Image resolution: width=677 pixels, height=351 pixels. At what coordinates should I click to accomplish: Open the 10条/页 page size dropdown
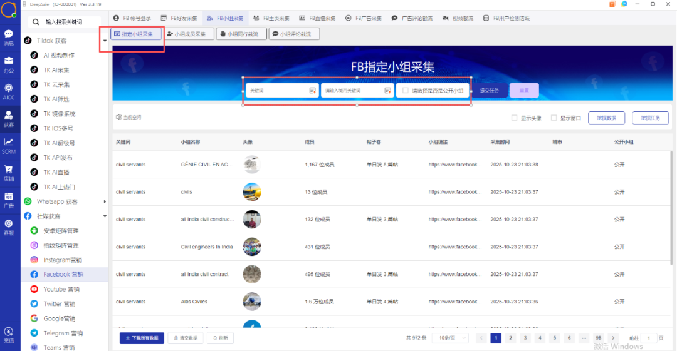451,338
